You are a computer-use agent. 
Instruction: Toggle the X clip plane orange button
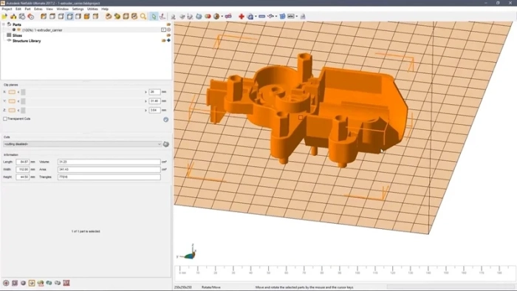pyautogui.click(x=12, y=92)
